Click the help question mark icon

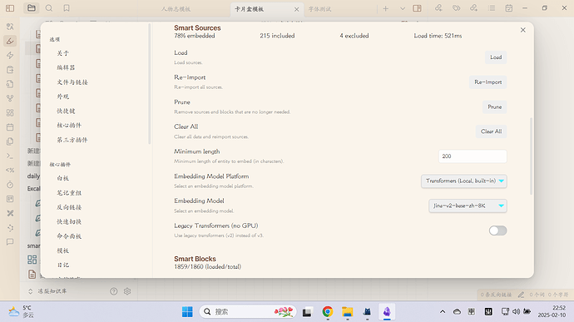coord(114,291)
